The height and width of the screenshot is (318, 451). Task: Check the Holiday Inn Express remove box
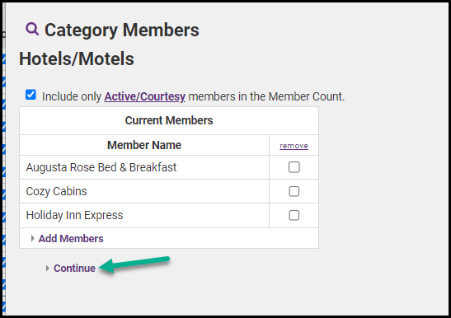[x=294, y=215]
